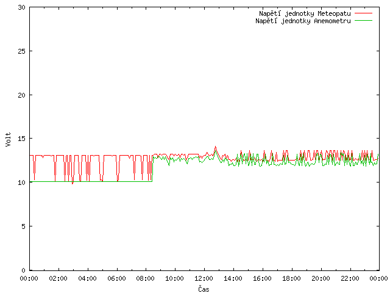Click the green curve's jump after 08:00
This screenshot has height=293, width=390.
point(152,170)
